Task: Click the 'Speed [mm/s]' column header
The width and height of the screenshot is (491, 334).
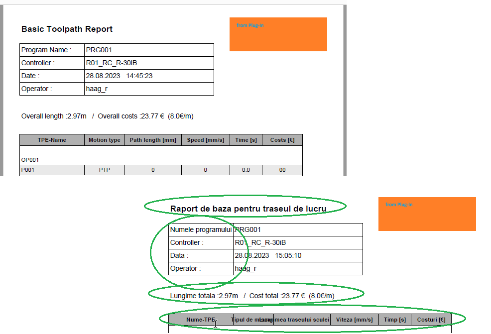Action: (x=205, y=140)
